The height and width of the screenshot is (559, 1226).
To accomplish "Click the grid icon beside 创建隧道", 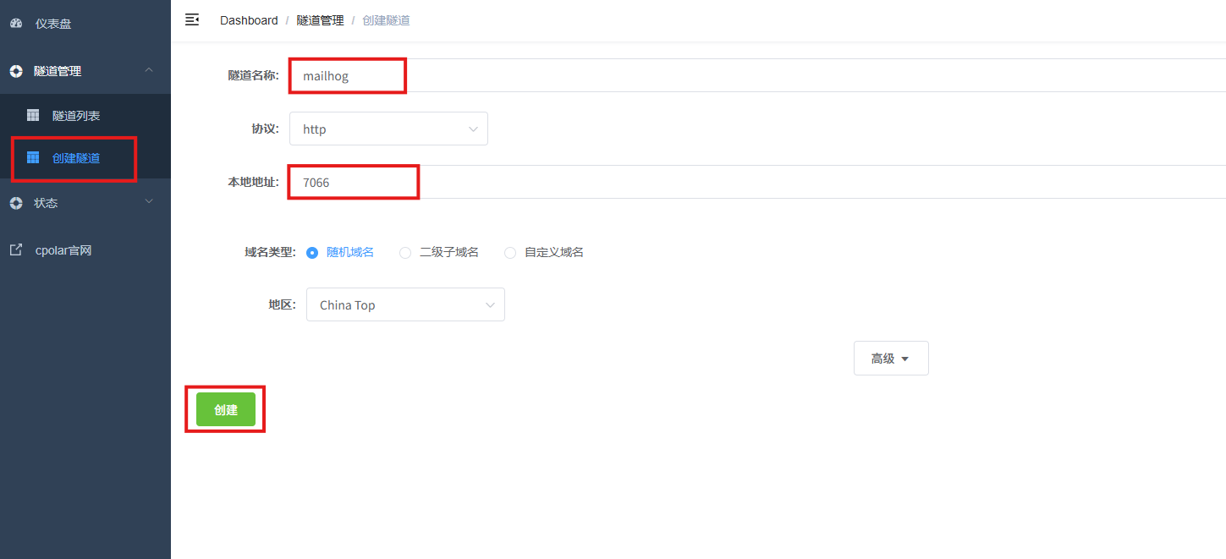I will [33, 157].
